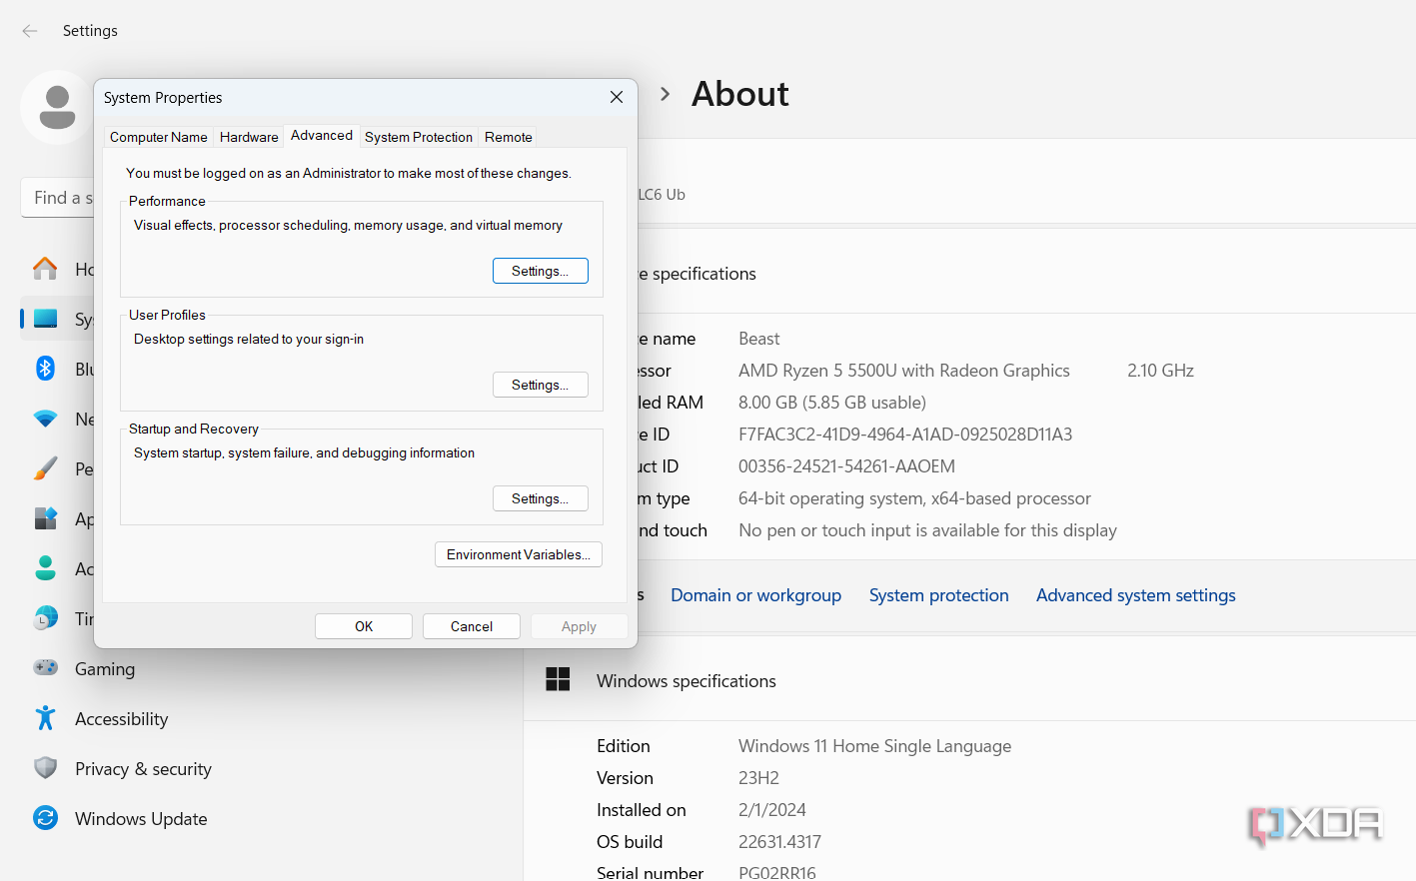Screen dimensions: 1416x881
Task: Open the Accessibility figure icon
Action: point(45,718)
